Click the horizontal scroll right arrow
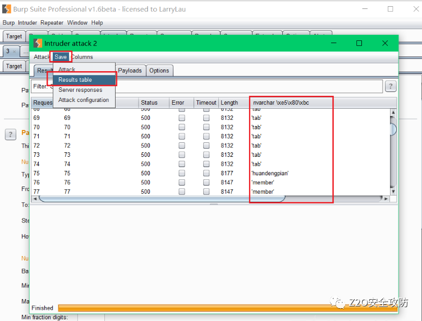This screenshot has height=321, width=422. pyautogui.click(x=386, y=199)
